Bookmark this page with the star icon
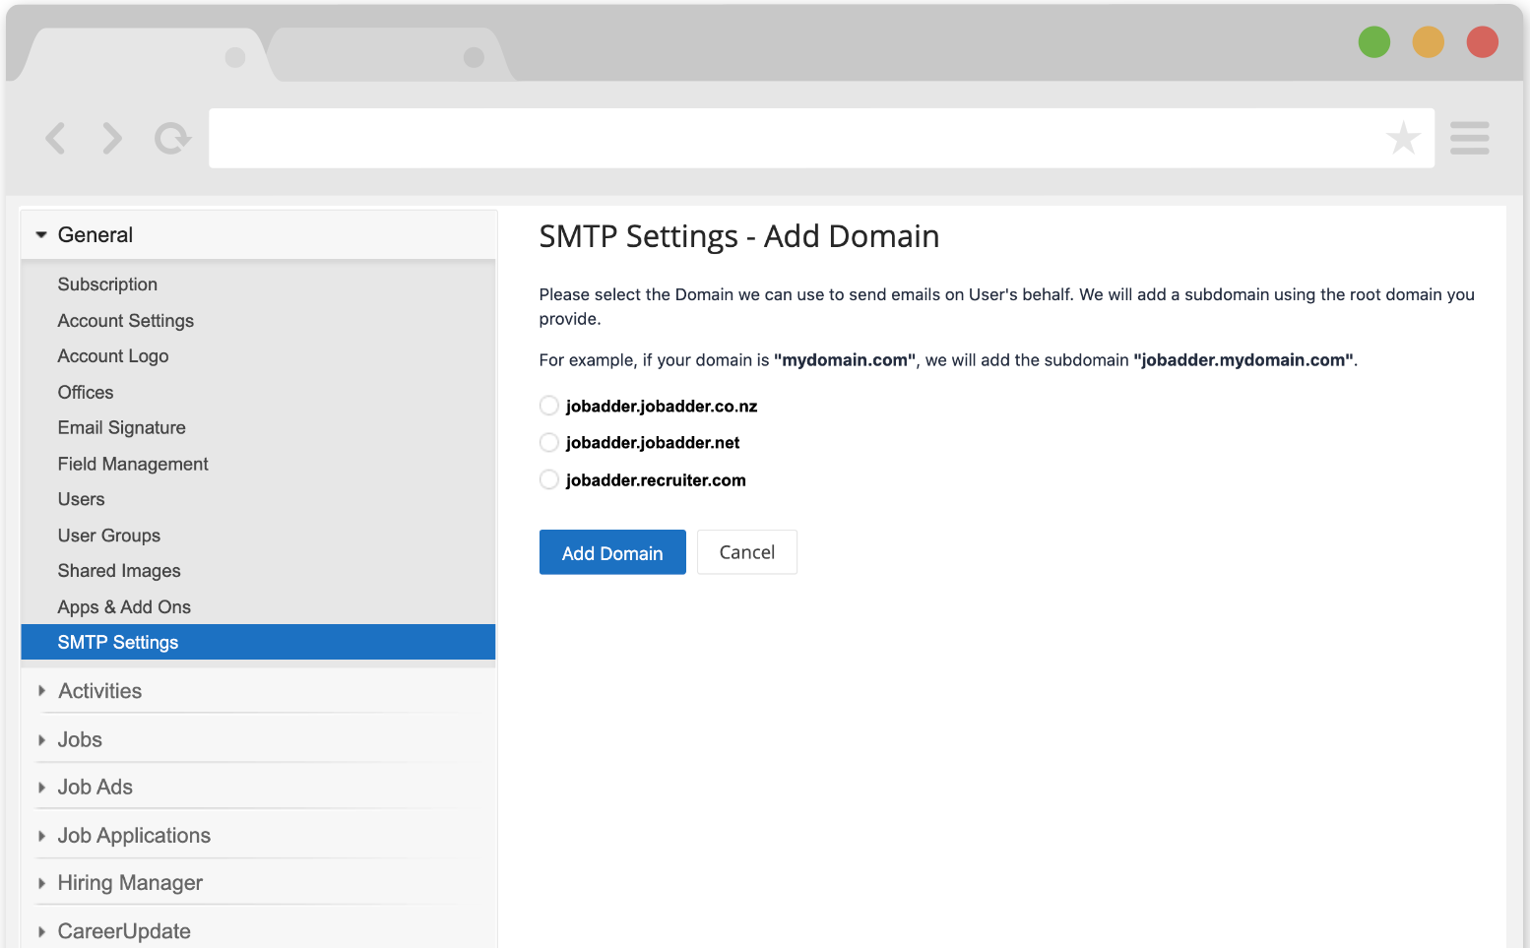Screen dimensions: 1530x948 pos(1403,138)
